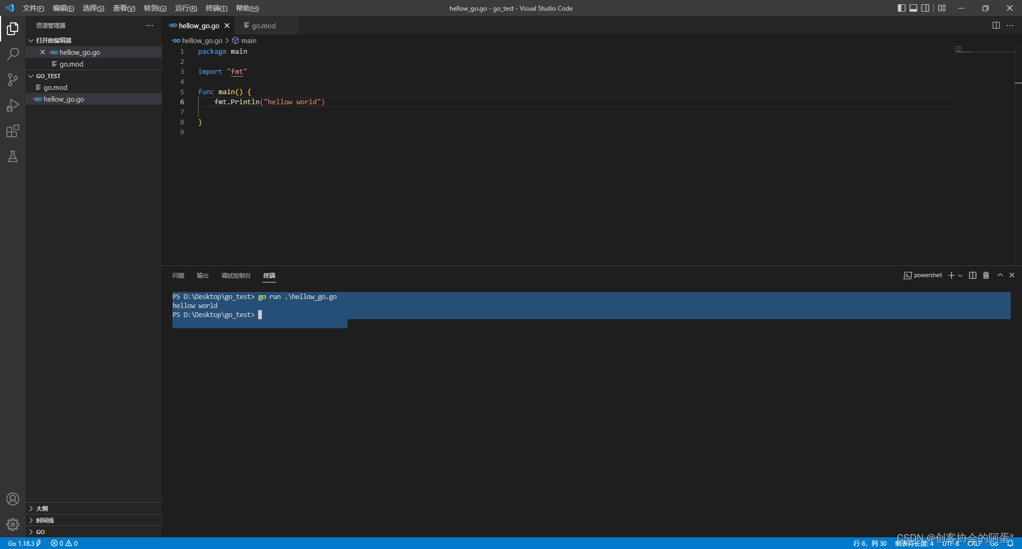The width and height of the screenshot is (1022, 549).
Task: Toggle the bottom panel layout
Action: tap(913, 8)
